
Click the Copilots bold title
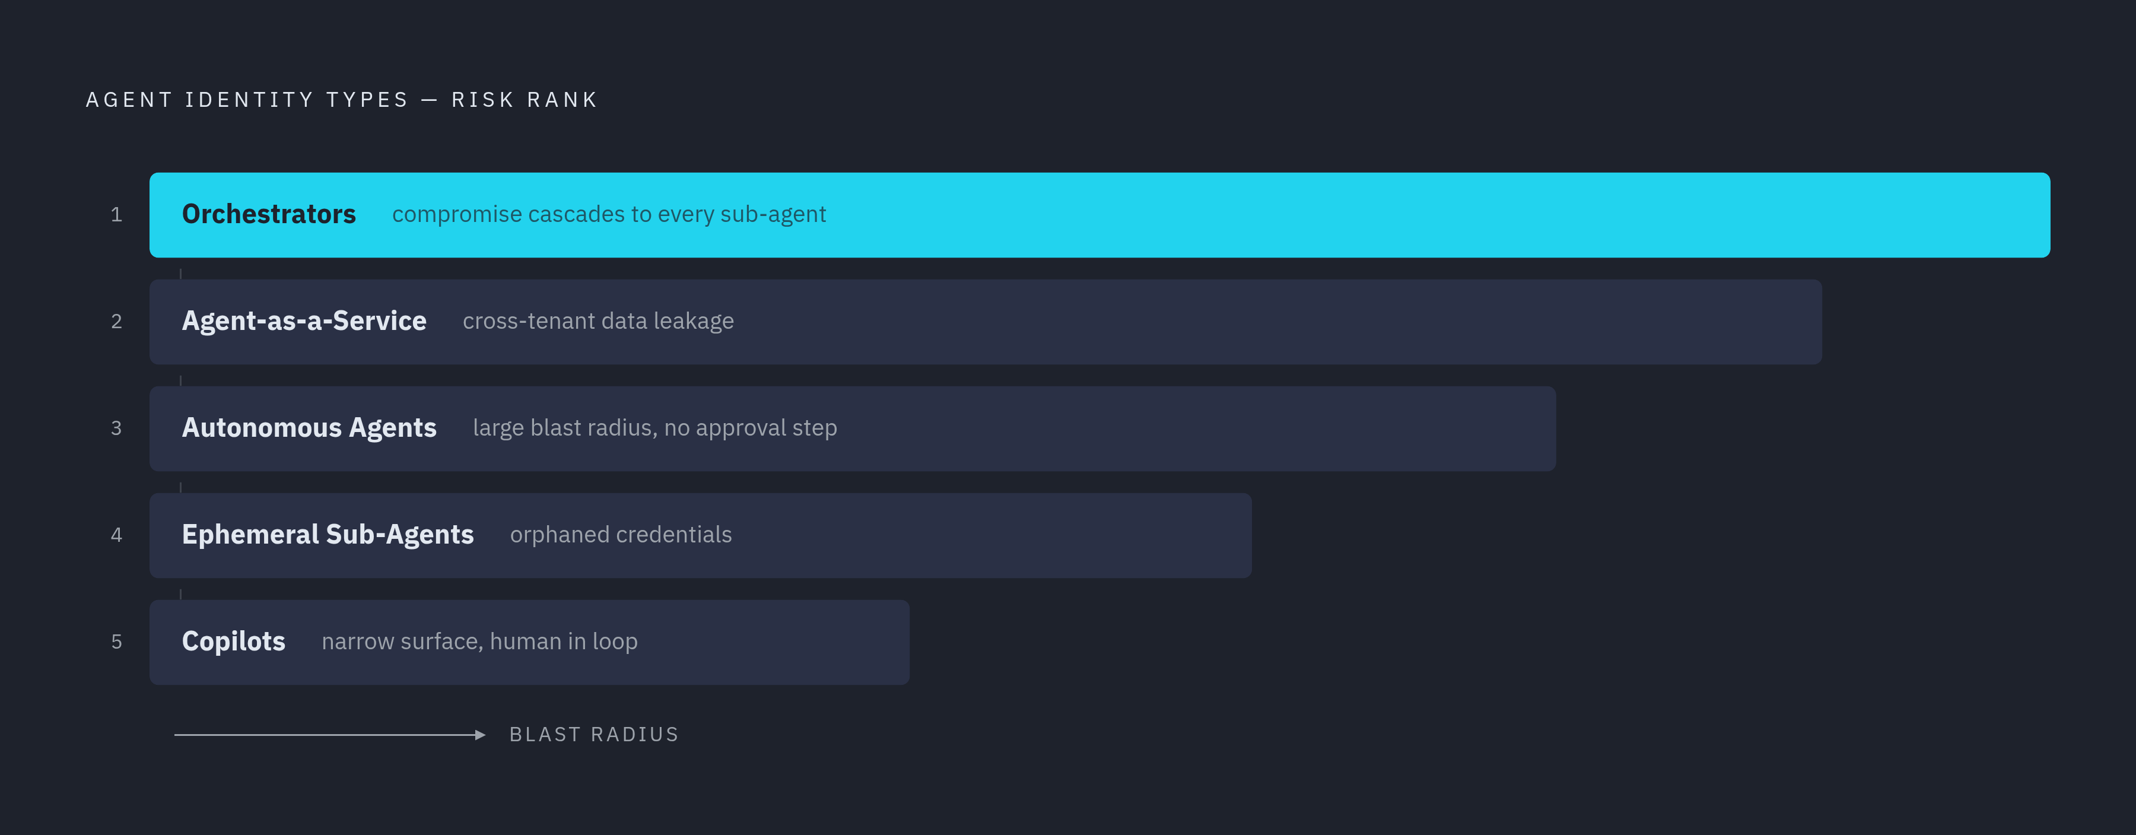(x=233, y=643)
